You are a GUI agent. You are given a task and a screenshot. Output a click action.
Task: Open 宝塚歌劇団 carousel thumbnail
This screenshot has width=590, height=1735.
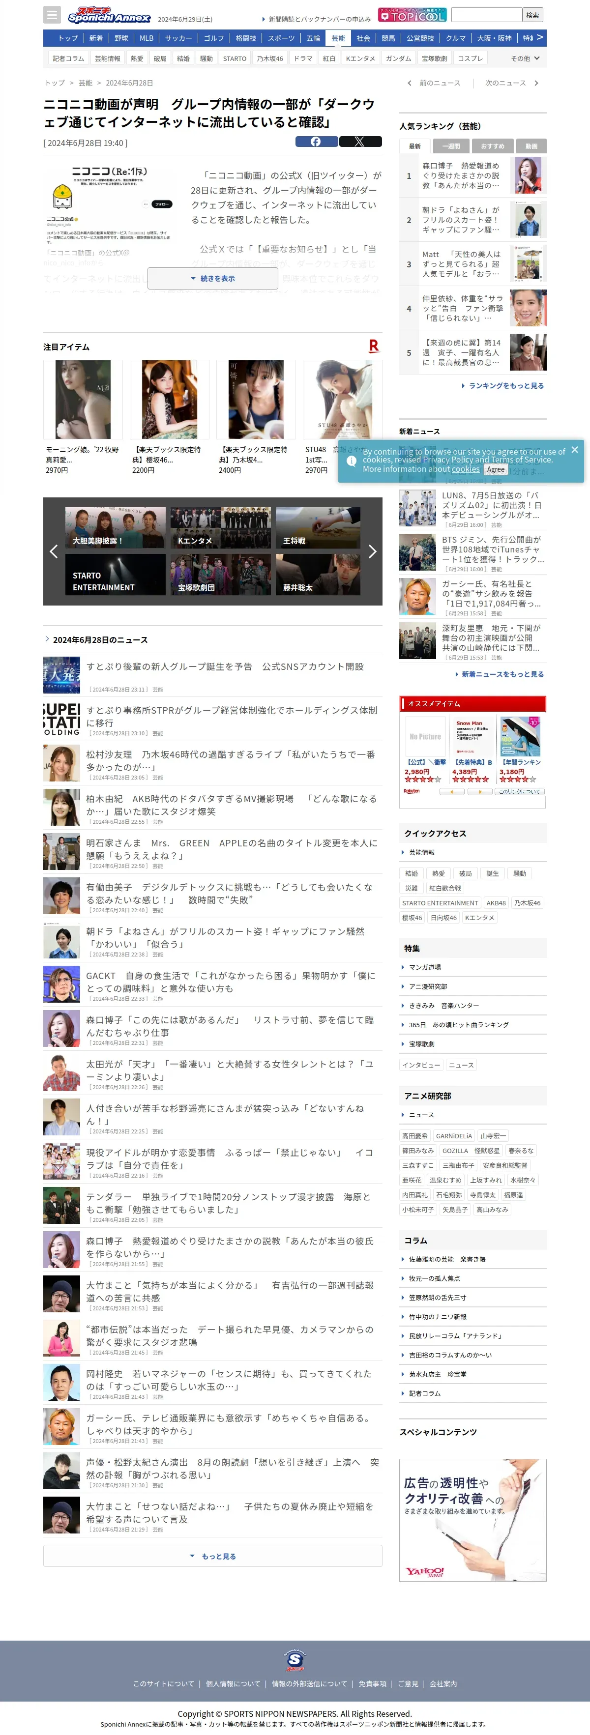220,574
